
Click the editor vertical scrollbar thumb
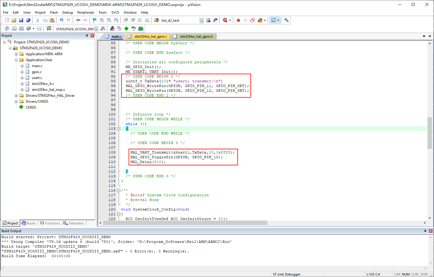[430, 133]
